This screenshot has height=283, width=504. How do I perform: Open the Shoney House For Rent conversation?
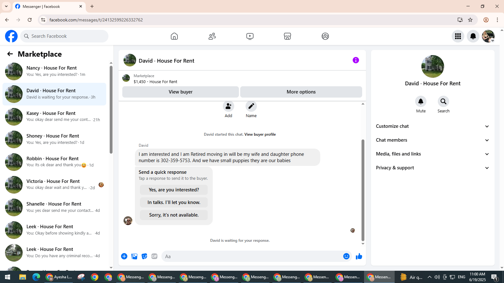coord(54,139)
